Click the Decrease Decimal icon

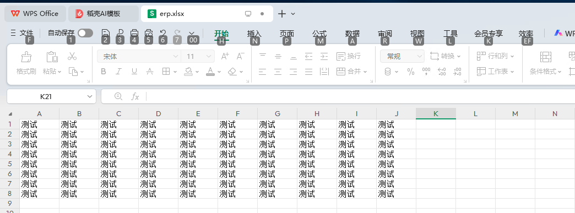tap(457, 72)
